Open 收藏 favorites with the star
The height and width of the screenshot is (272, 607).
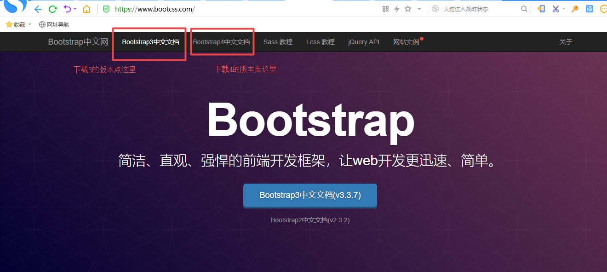click(x=15, y=24)
